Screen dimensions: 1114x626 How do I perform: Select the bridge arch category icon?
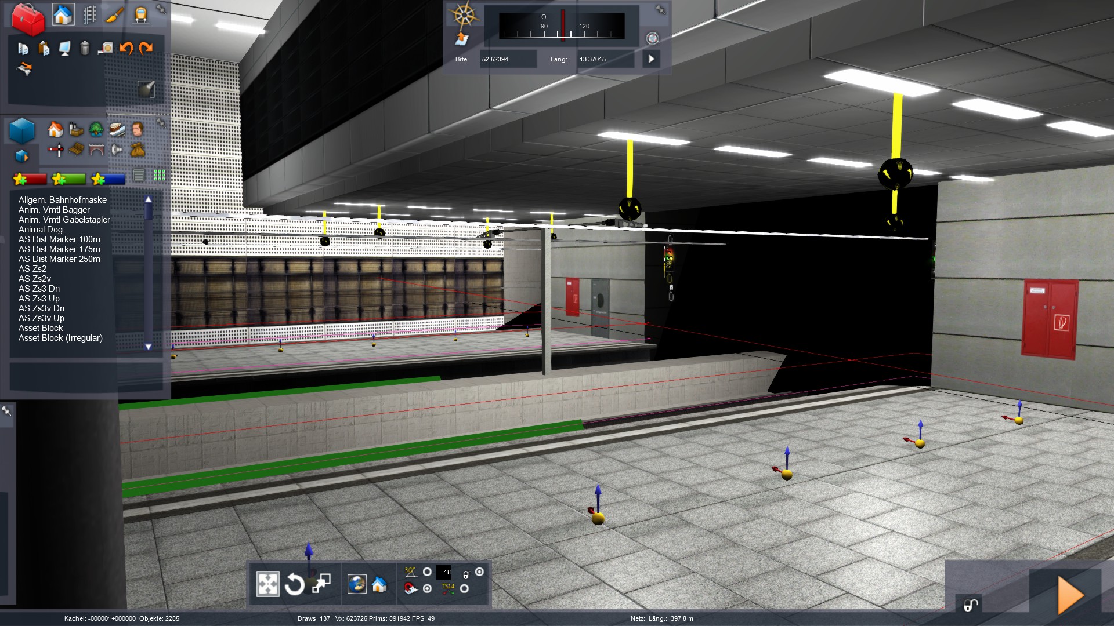[x=96, y=150]
